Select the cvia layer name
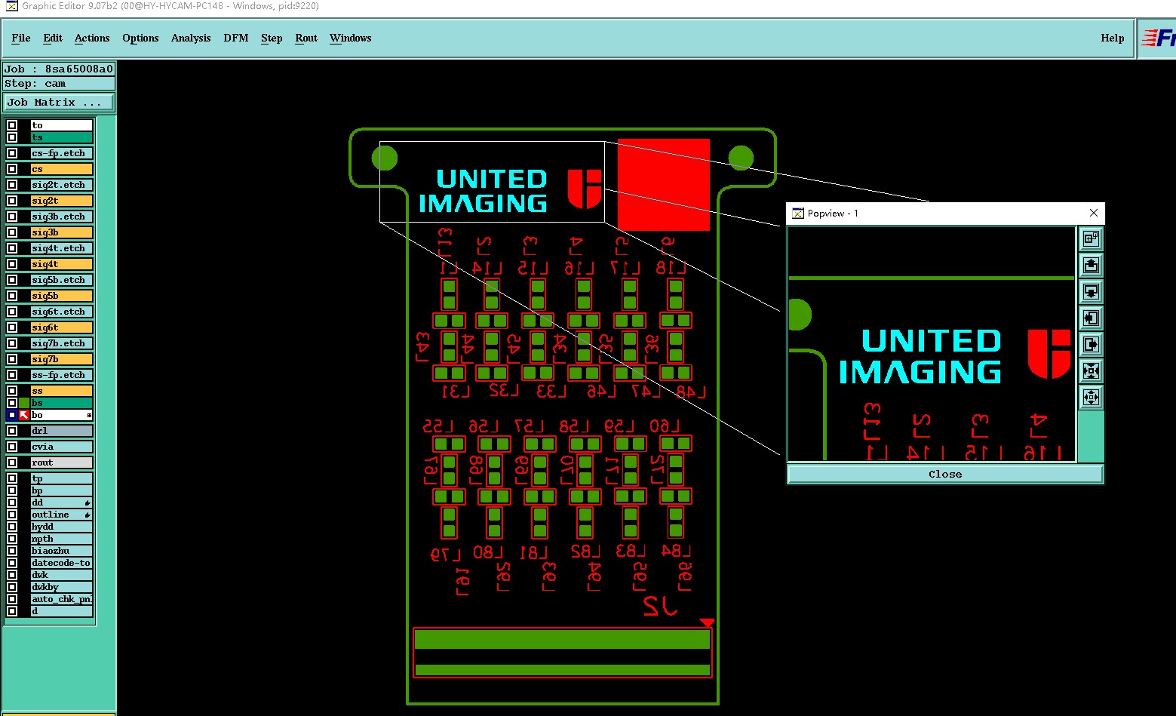The height and width of the screenshot is (716, 1176). pos(62,447)
